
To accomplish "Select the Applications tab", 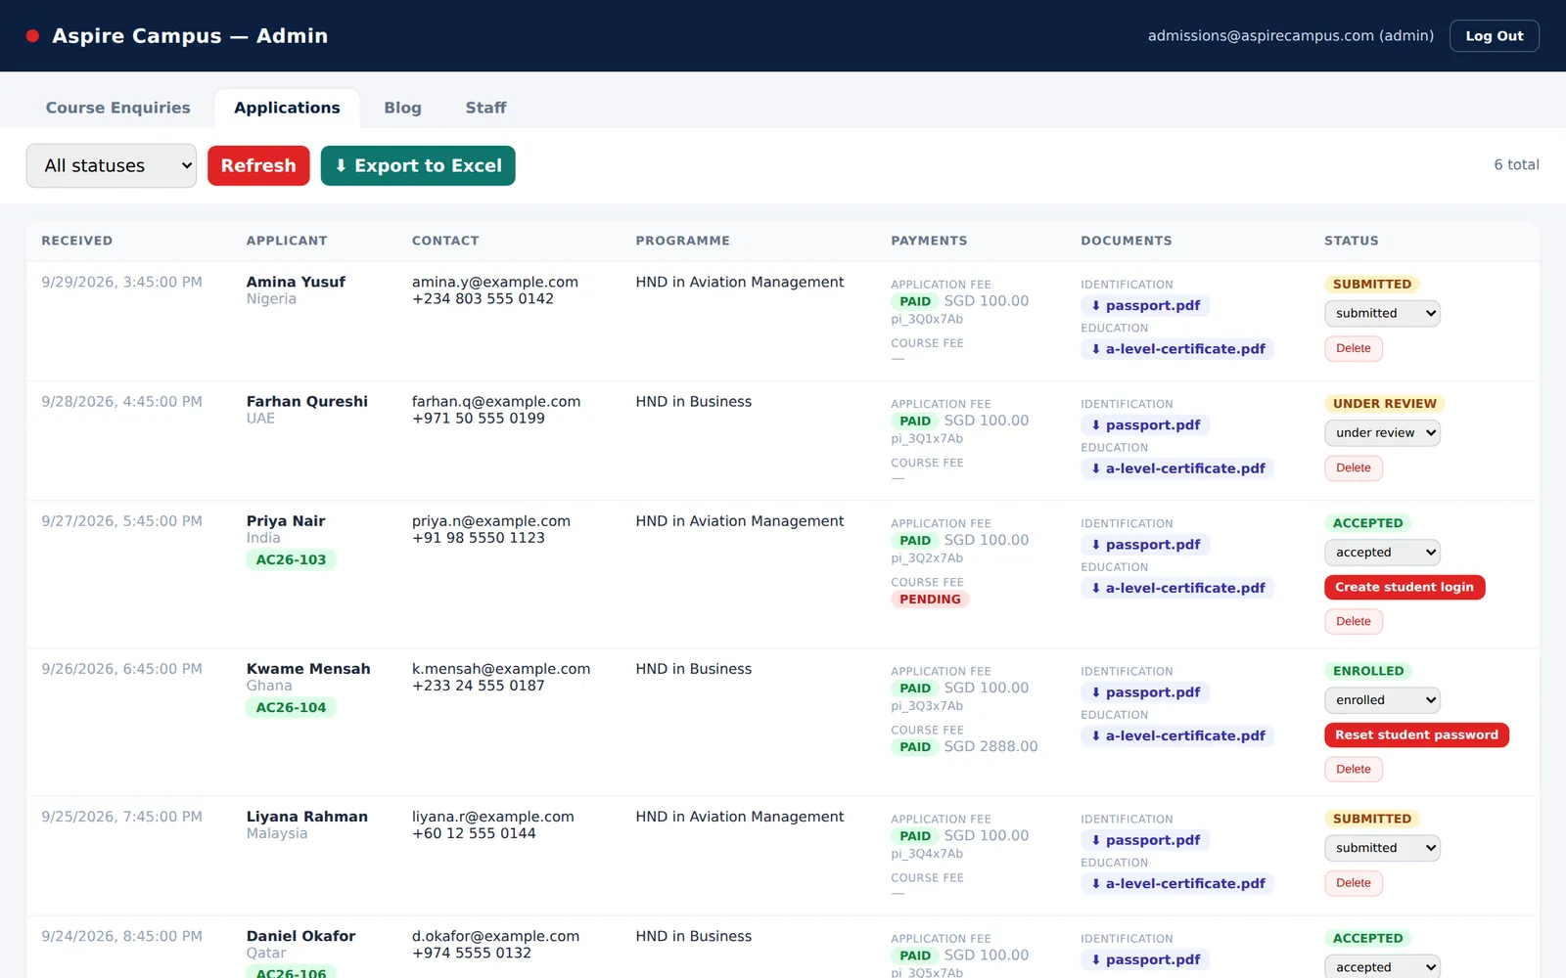I will coord(287,108).
